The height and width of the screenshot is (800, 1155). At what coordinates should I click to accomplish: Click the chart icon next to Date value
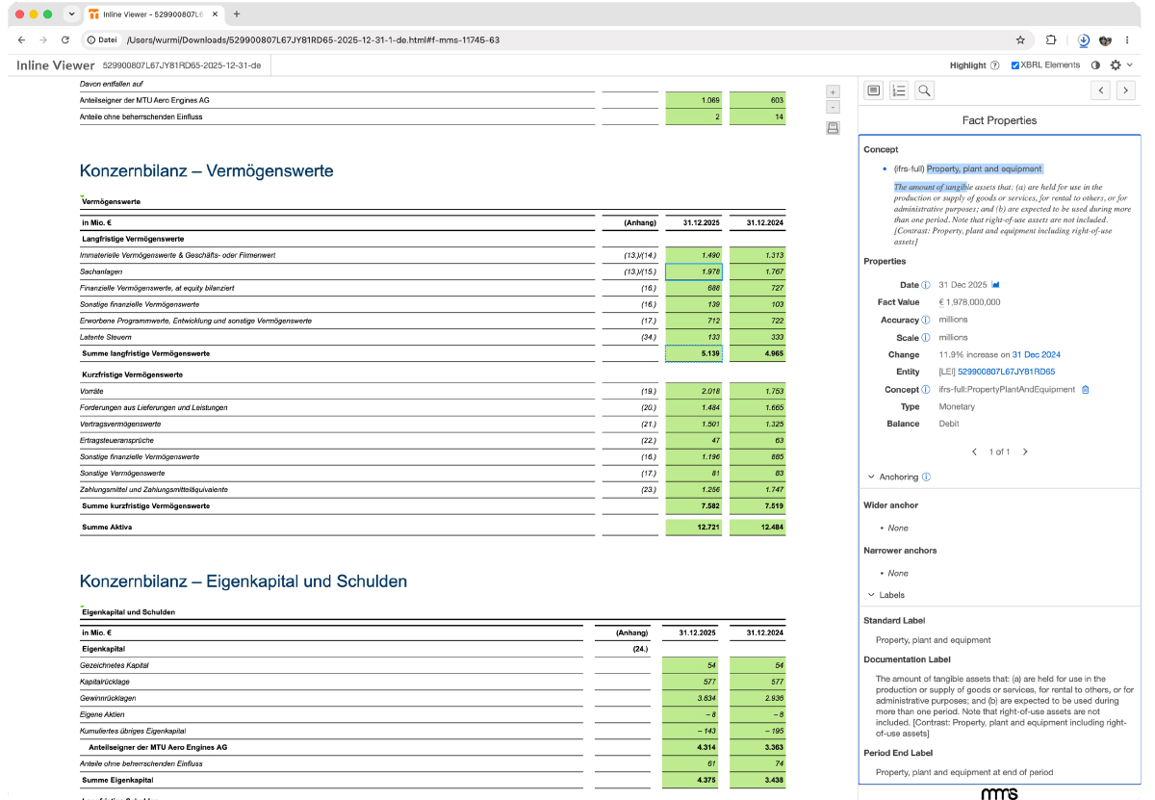(995, 285)
